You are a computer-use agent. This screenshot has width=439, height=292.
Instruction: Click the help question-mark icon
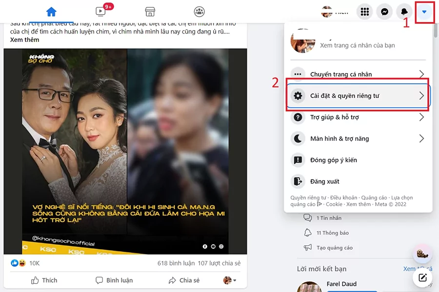pyautogui.click(x=298, y=117)
